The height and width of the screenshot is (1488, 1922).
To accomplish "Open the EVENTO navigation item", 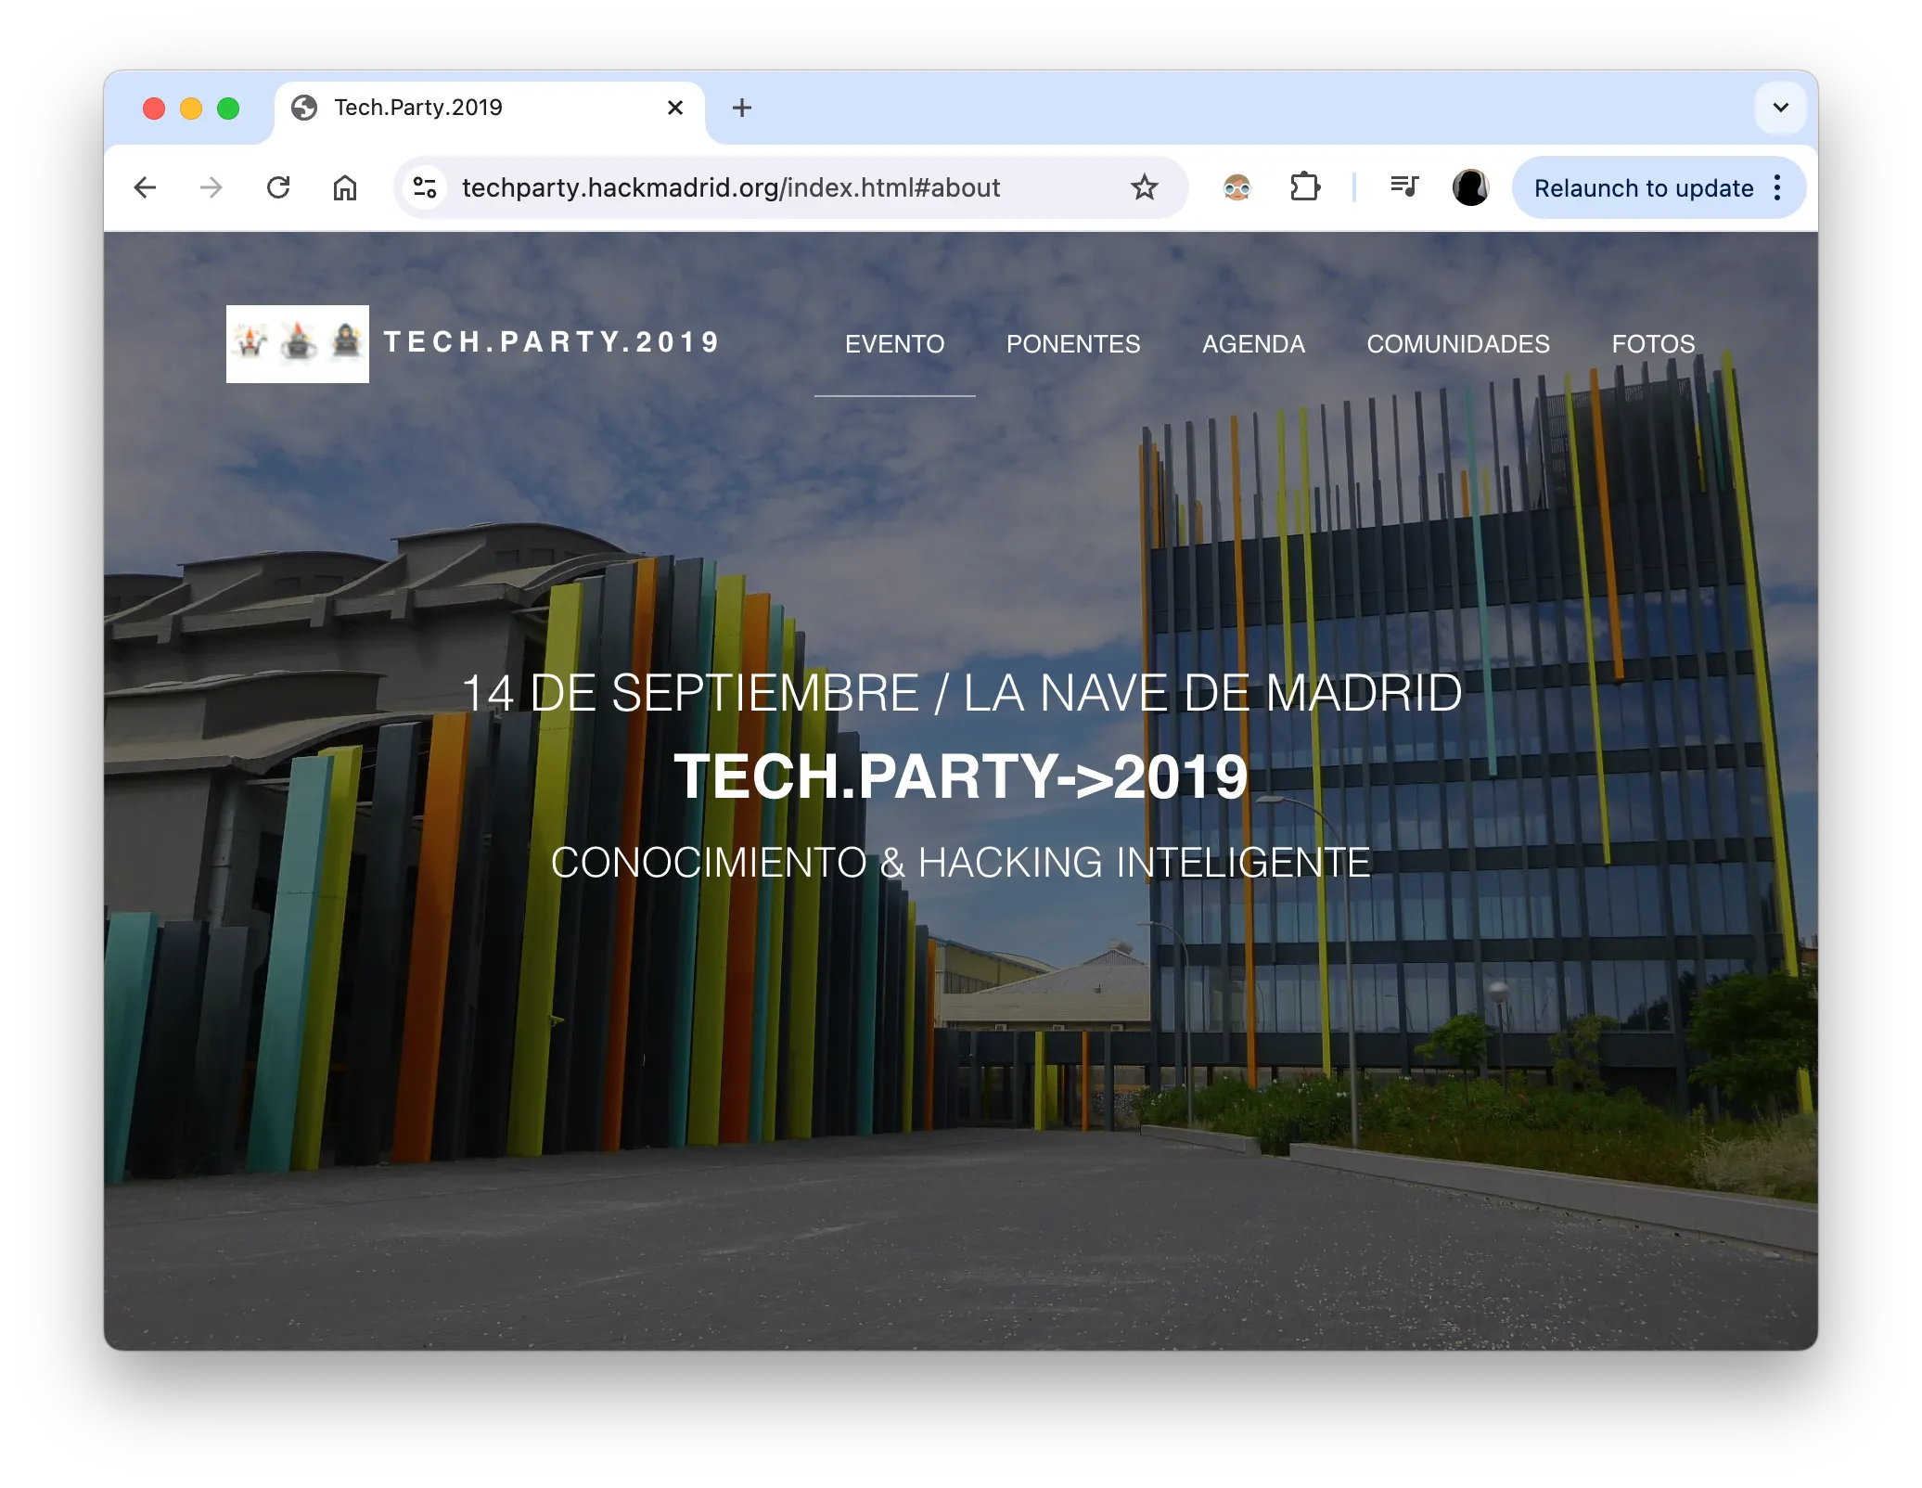I will pyautogui.click(x=895, y=344).
